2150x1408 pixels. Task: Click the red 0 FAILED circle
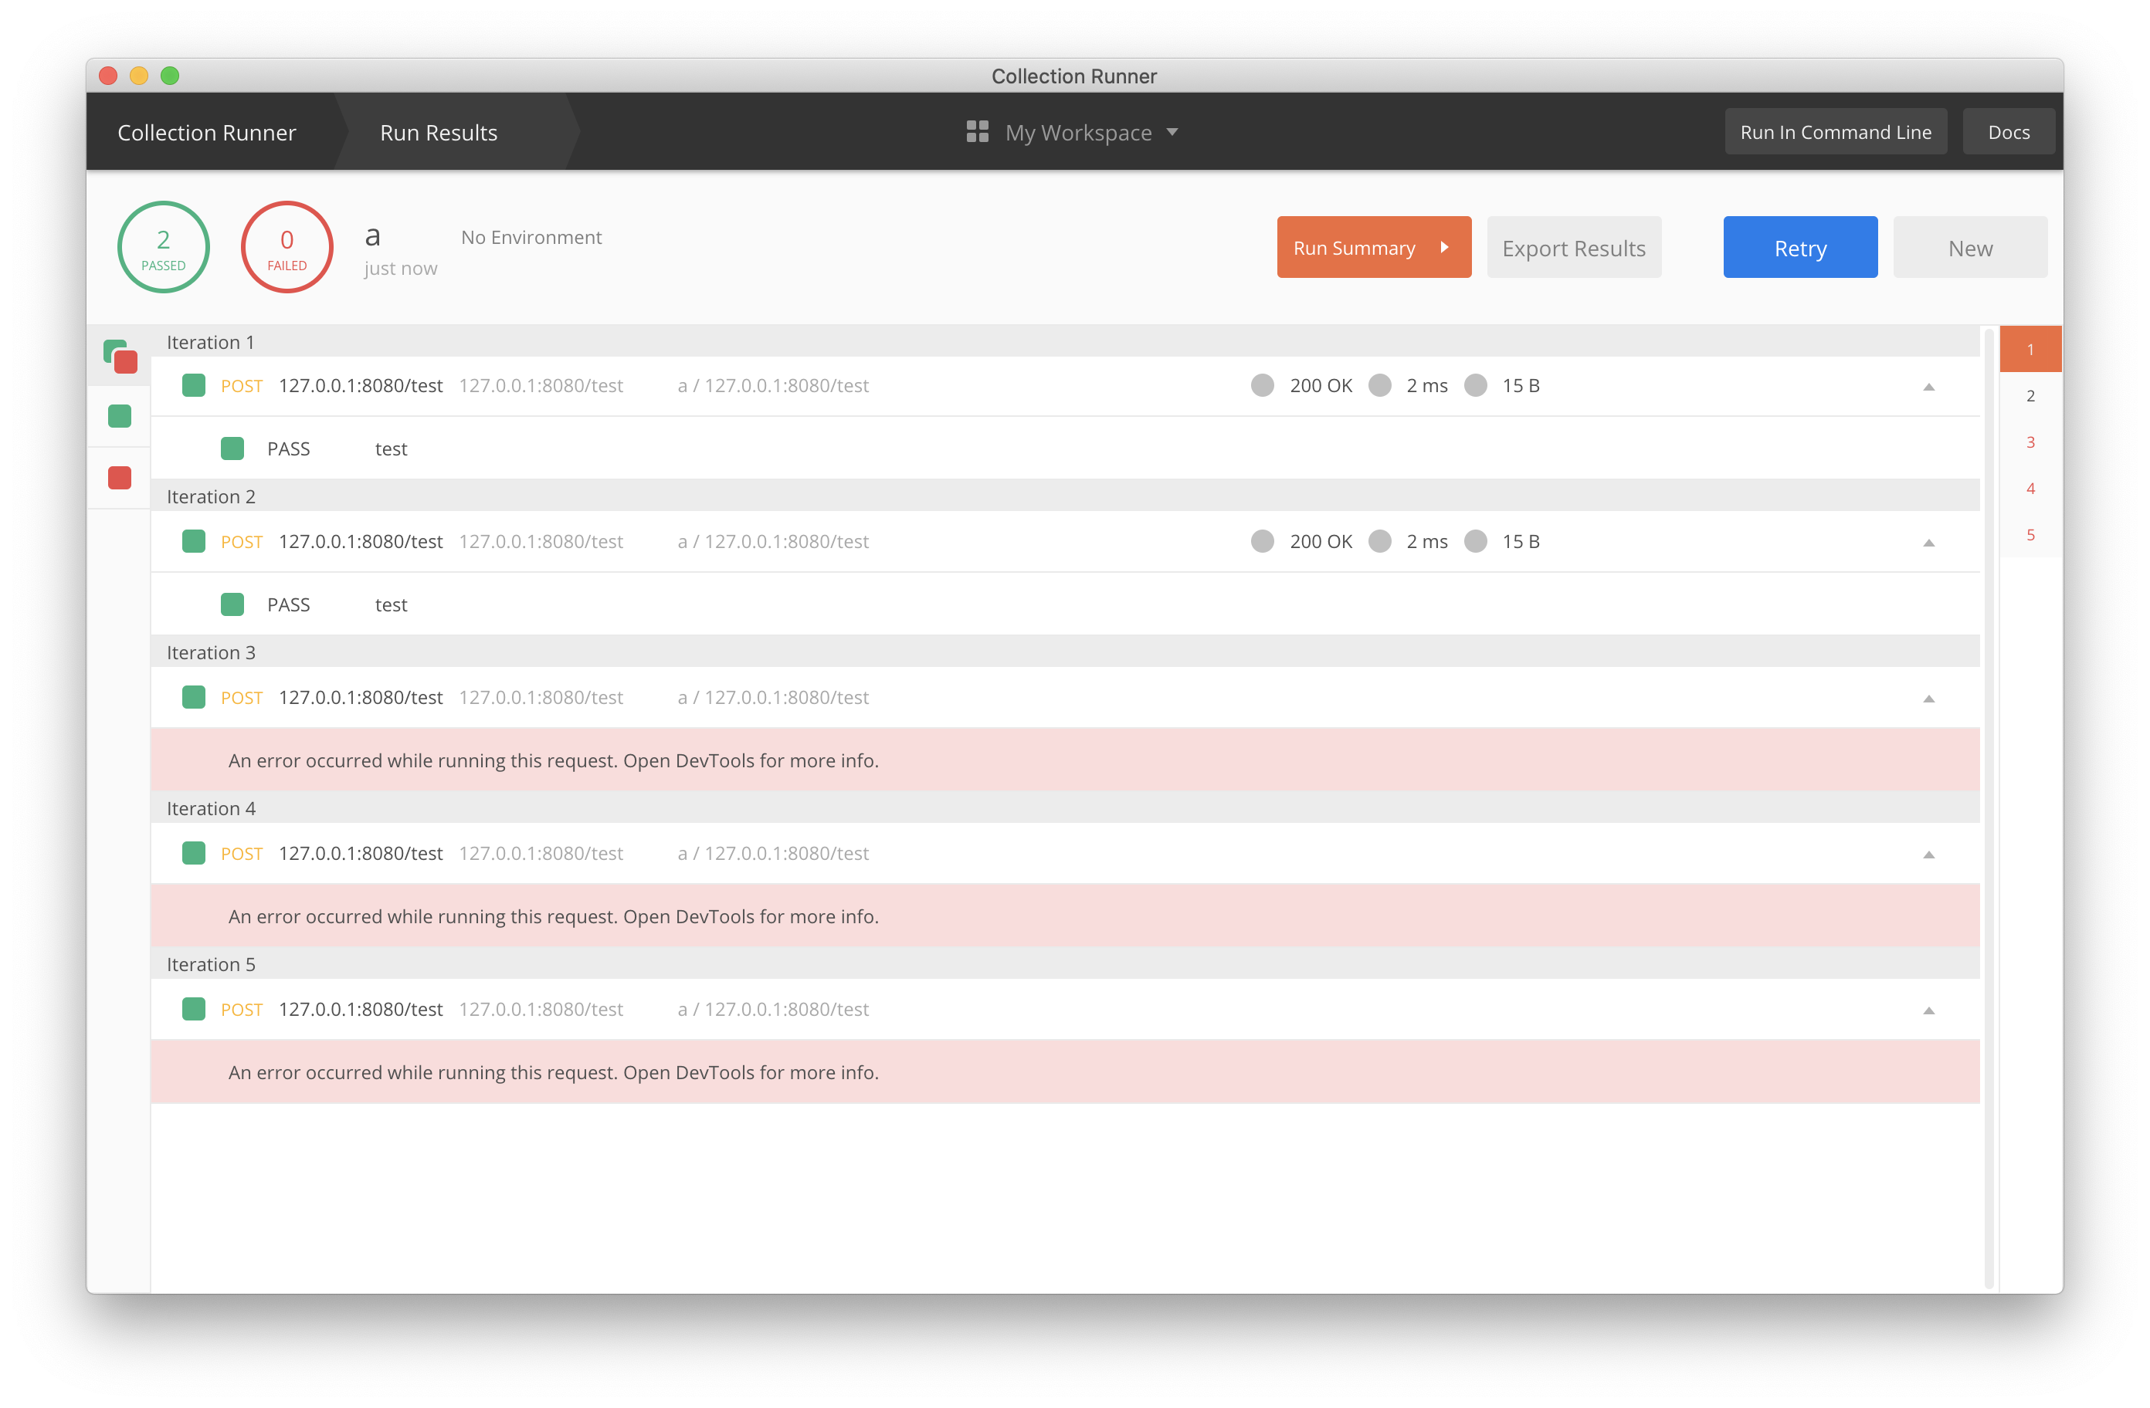(287, 246)
